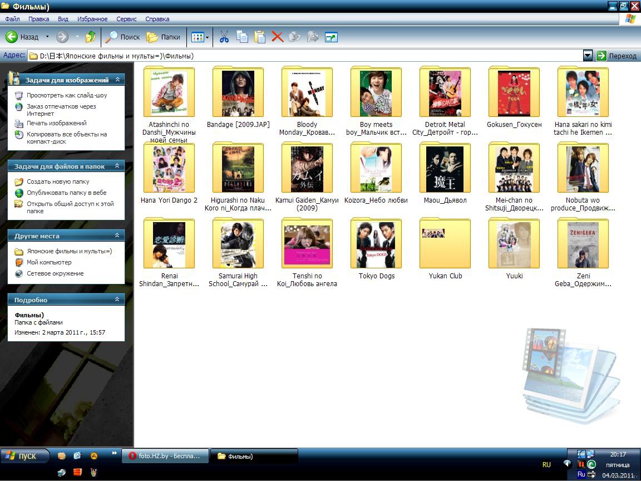Click the Переход (Go) button
The width and height of the screenshot is (641, 481).
point(617,56)
